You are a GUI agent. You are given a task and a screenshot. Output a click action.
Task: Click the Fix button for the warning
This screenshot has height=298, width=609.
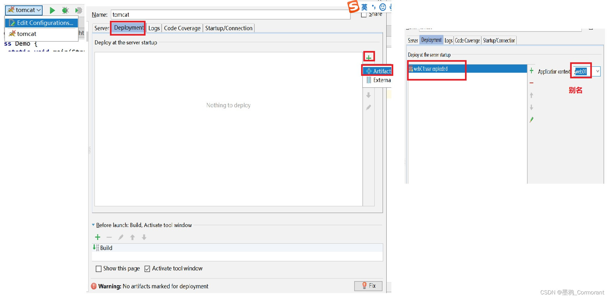(368, 286)
